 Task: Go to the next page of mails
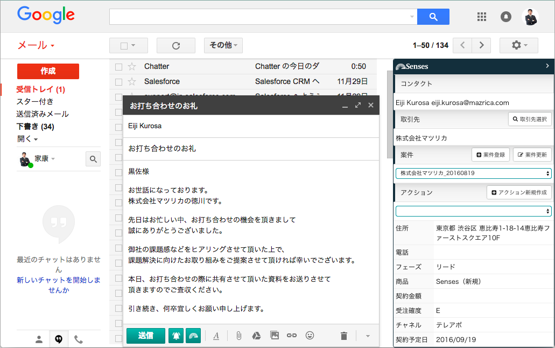coord(481,45)
